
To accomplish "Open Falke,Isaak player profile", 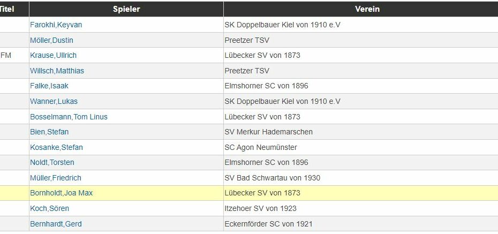I will (49, 86).
